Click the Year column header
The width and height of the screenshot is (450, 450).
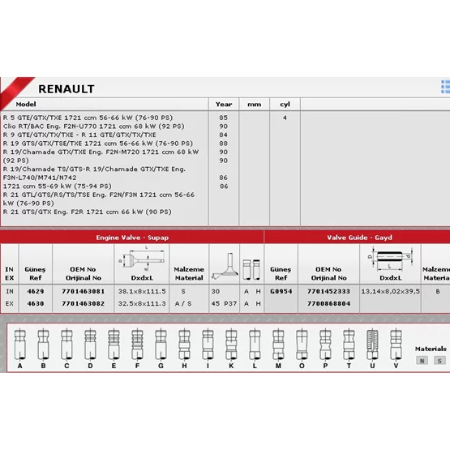tap(224, 104)
